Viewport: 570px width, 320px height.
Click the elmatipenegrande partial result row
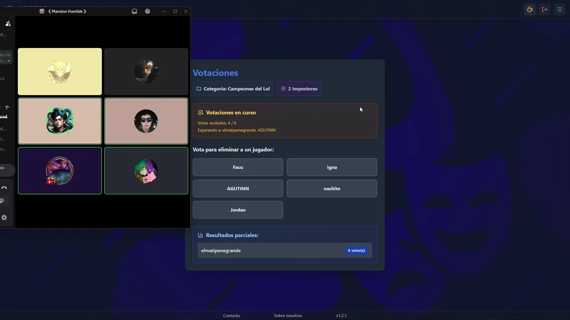(285, 250)
